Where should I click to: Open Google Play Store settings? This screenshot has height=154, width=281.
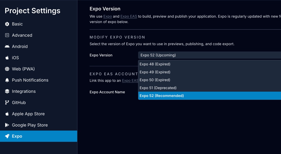pyautogui.click(x=38, y=125)
